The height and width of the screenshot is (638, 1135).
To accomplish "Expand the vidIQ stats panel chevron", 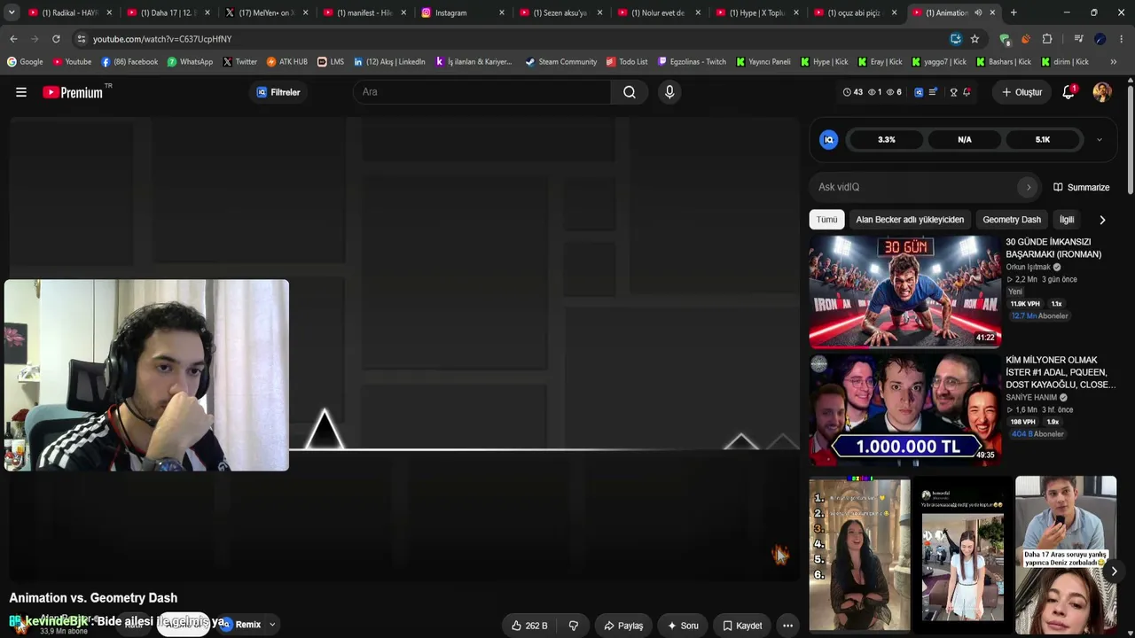I will point(1100,140).
